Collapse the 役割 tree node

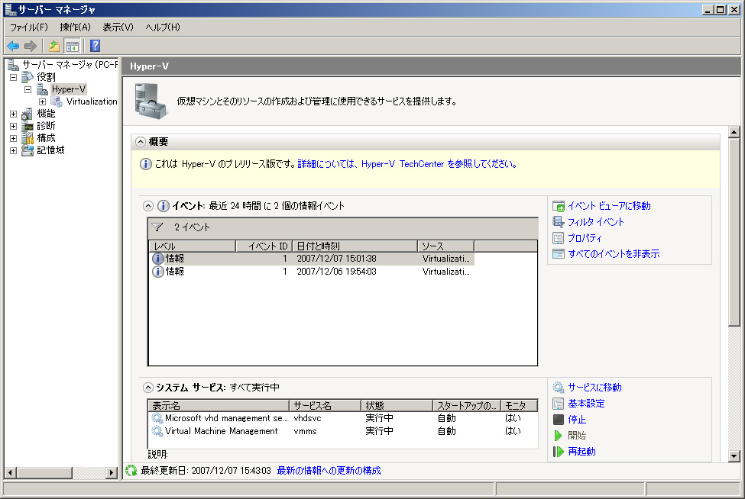(x=13, y=77)
